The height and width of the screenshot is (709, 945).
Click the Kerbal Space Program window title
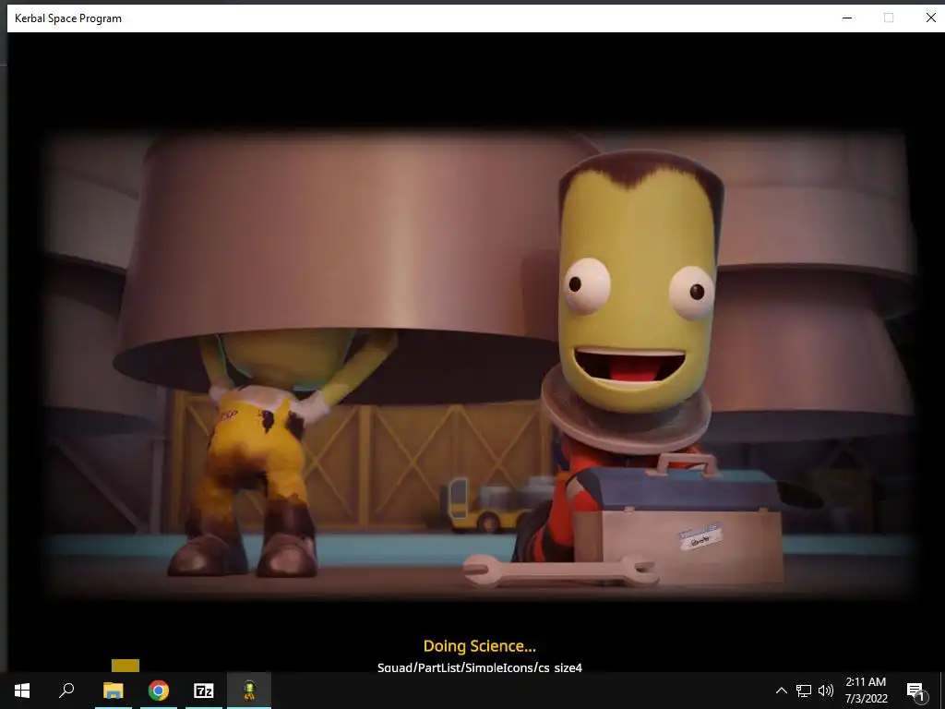pyautogui.click(x=68, y=18)
